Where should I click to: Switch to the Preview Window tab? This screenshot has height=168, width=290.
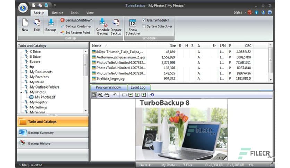click(x=108, y=87)
